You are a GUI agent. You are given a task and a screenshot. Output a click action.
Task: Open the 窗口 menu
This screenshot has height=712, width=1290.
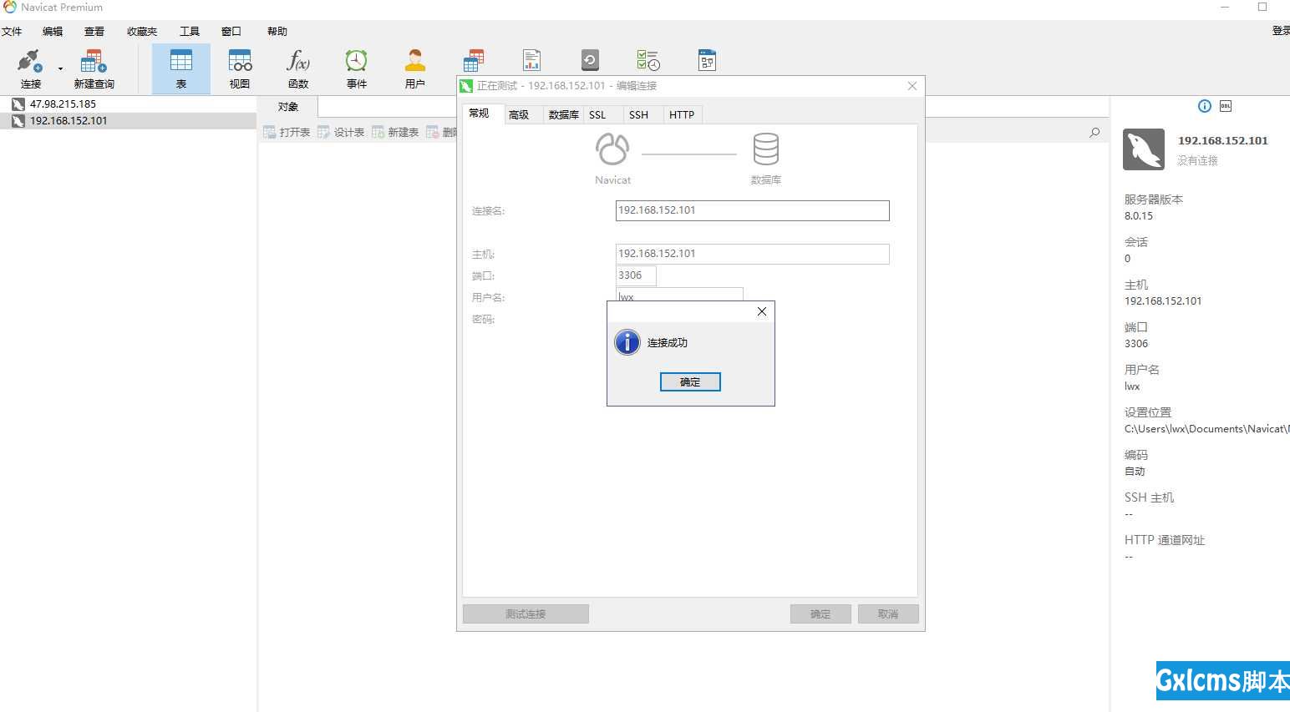pos(231,32)
